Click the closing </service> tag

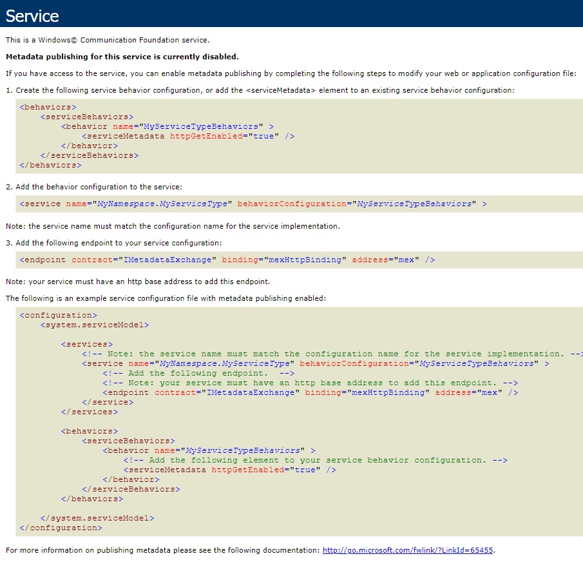tap(108, 402)
